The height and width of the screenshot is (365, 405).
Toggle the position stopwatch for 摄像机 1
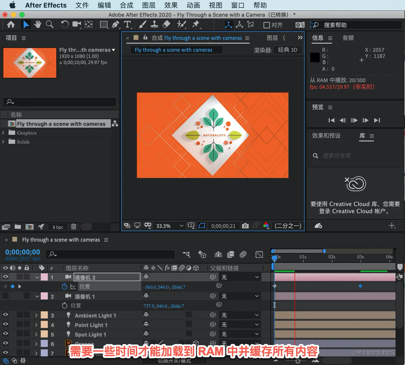(x=65, y=305)
